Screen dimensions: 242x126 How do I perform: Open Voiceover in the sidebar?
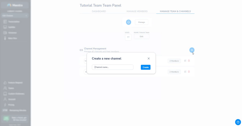(10, 33)
